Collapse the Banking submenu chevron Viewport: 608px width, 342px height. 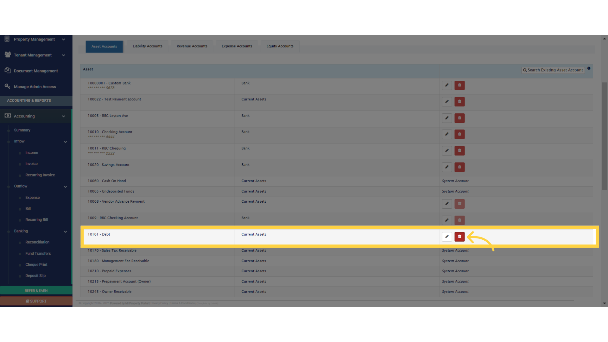[66, 232]
